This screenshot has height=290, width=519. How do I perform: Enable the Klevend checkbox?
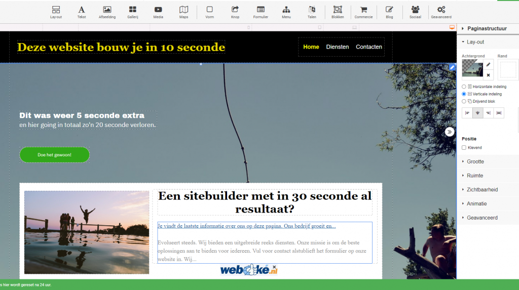click(x=464, y=148)
